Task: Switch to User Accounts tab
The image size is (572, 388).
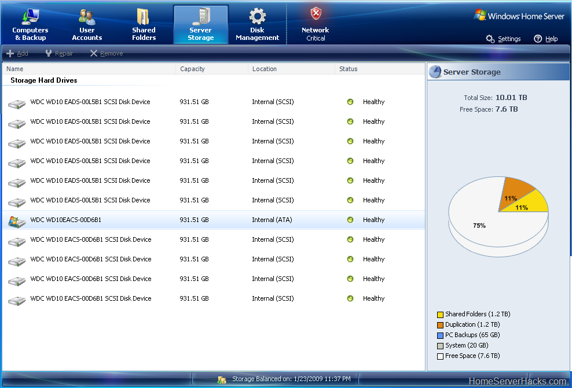Action: point(87,25)
